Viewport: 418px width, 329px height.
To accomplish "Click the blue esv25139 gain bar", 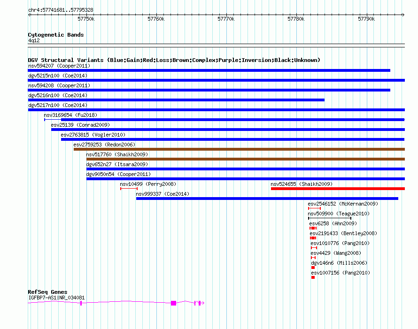I will coord(228,130).
